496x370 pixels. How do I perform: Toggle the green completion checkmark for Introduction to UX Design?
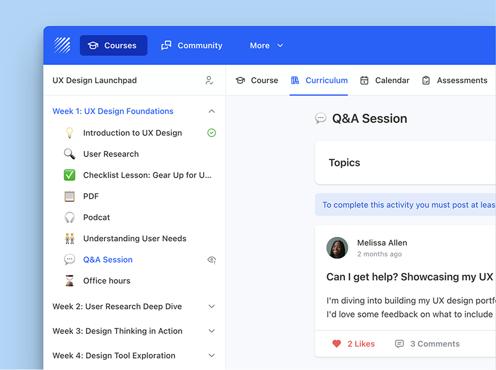point(211,132)
